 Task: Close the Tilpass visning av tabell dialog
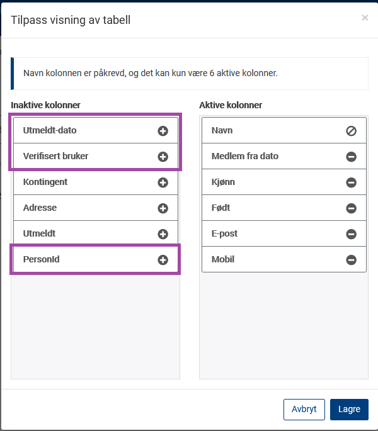[x=365, y=18]
